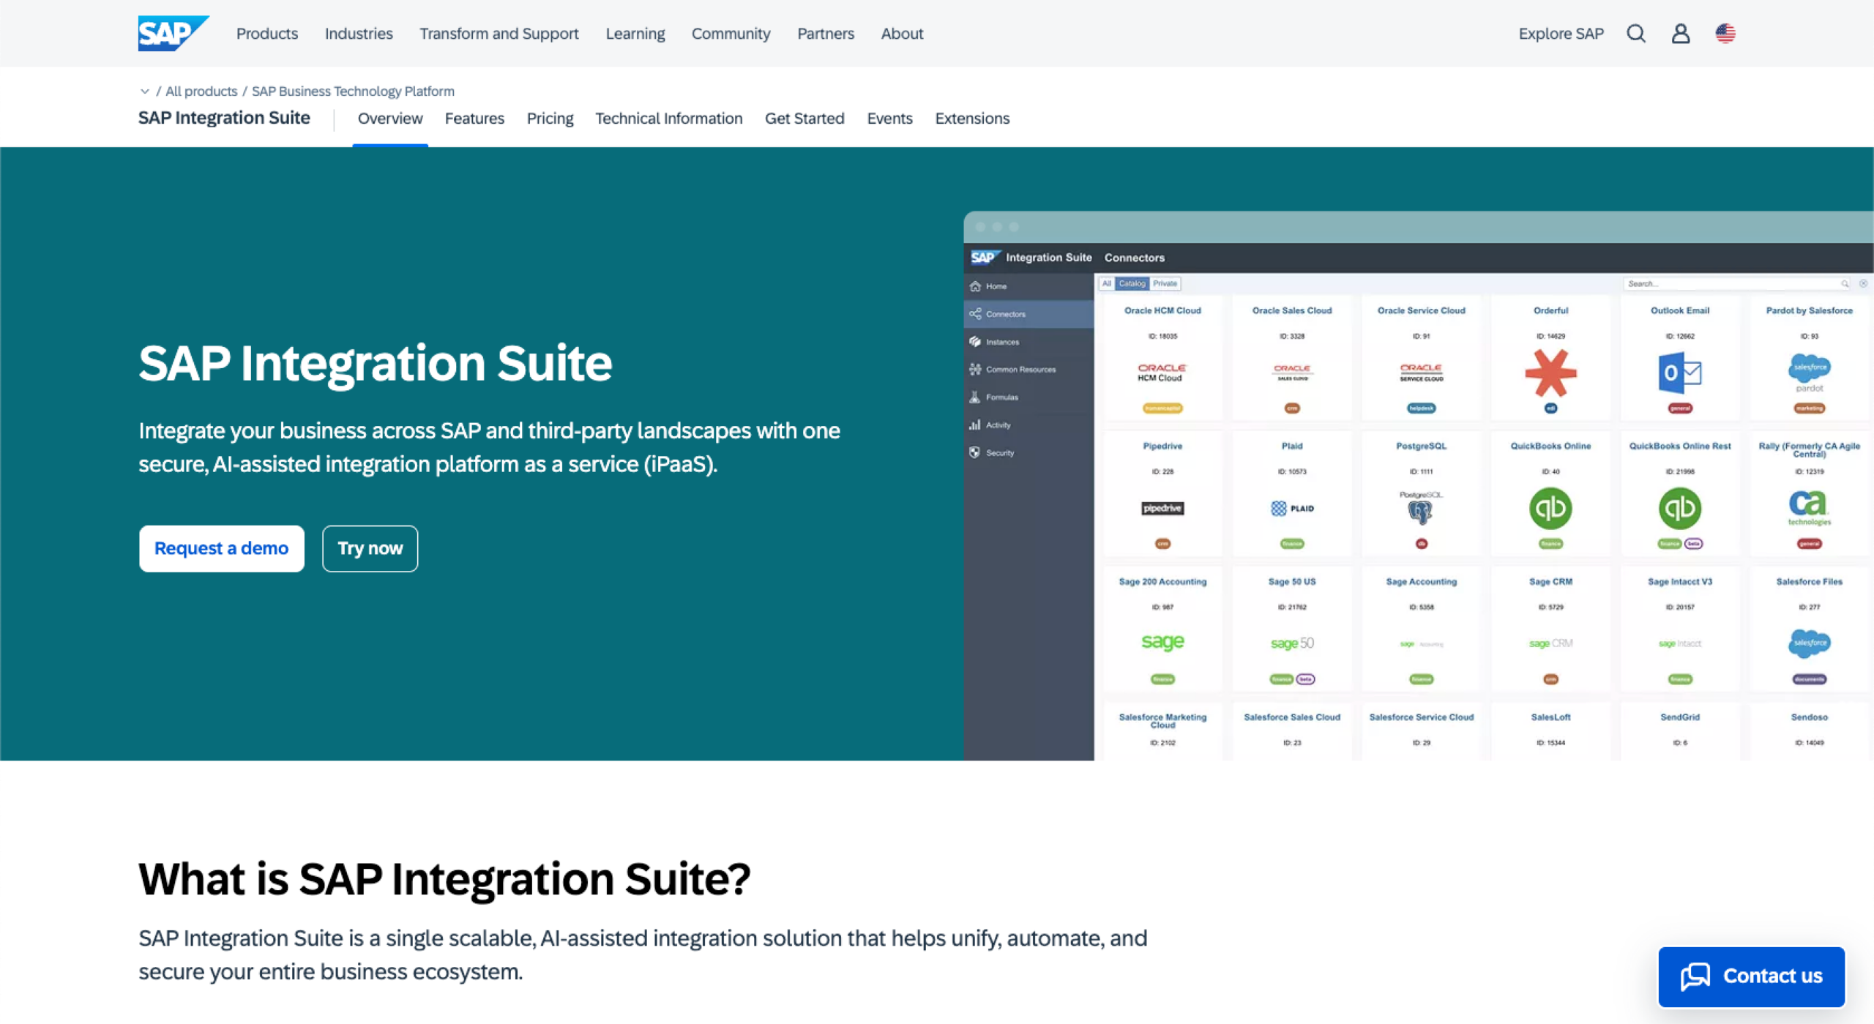Select the Formulas icon

(974, 397)
